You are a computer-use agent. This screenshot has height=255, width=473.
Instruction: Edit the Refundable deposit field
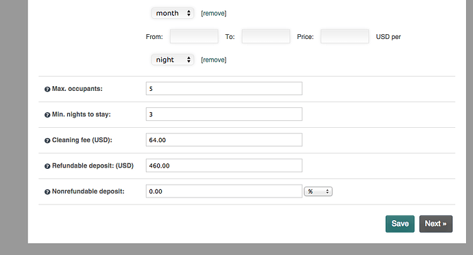[x=224, y=165]
